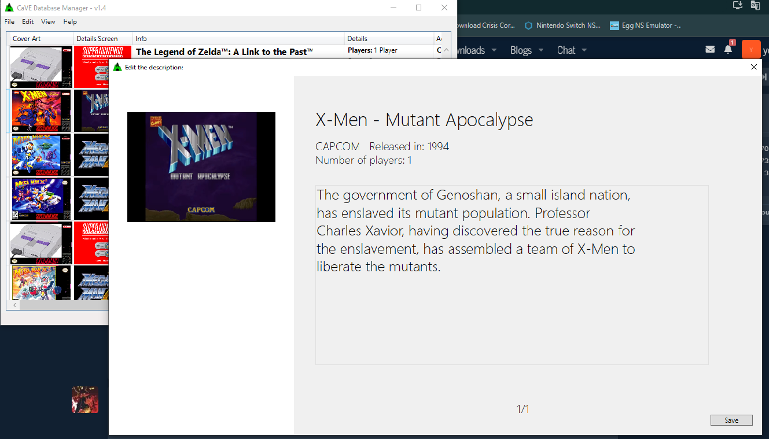Open the Help menu in CaVE Database Manager
The height and width of the screenshot is (439, 769).
[70, 21]
